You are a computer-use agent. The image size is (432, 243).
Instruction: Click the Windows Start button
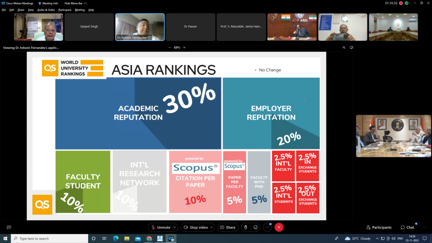[x=5, y=239]
